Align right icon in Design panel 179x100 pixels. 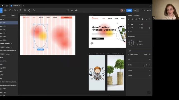pyautogui.click(x=136, y=19)
